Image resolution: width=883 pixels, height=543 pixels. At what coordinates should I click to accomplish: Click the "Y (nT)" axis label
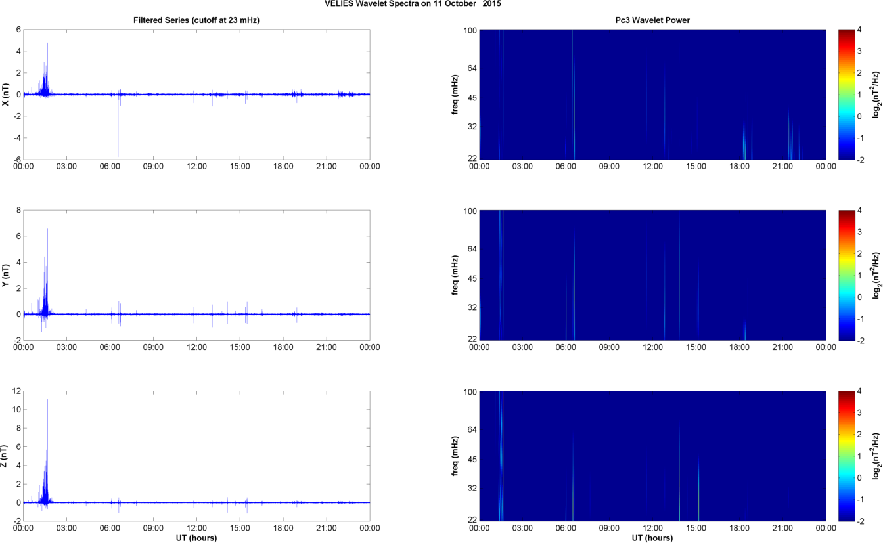tap(5, 275)
